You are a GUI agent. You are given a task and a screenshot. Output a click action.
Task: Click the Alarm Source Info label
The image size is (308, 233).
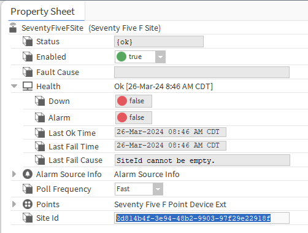(x=69, y=175)
